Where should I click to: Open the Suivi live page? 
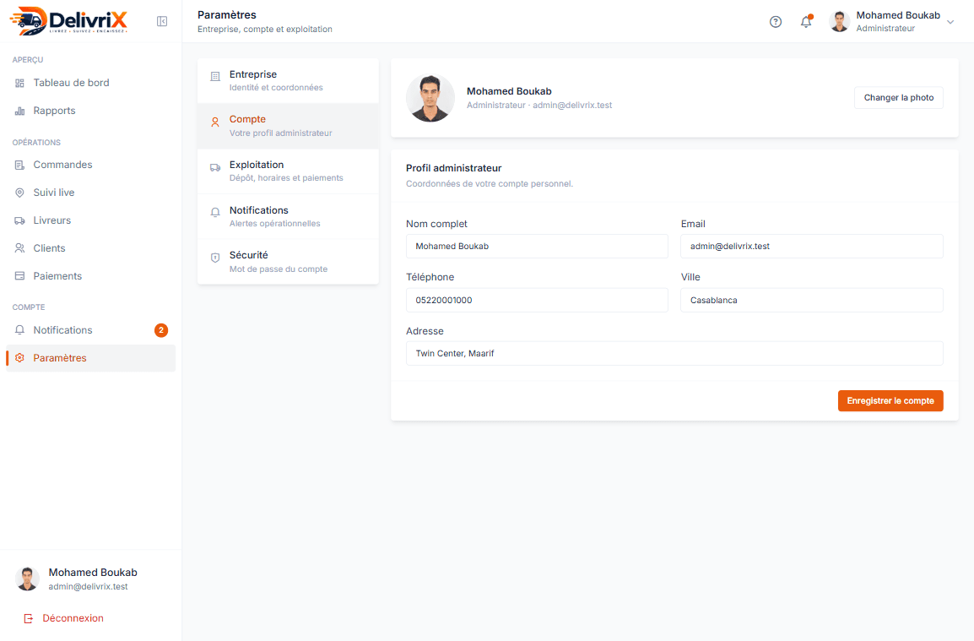point(90,193)
